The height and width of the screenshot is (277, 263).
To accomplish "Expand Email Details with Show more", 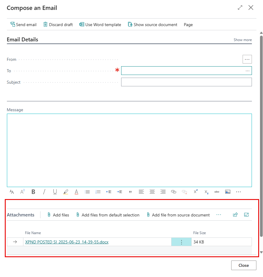I will point(243,40).
